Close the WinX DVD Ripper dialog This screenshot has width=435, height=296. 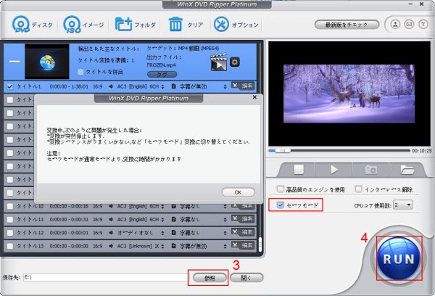pos(254,97)
